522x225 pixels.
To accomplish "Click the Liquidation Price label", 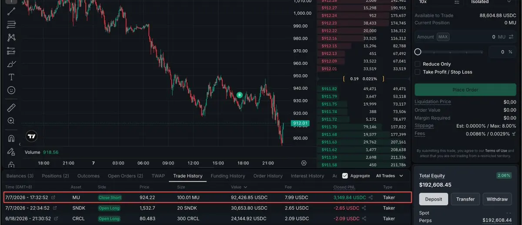I will click(432, 102).
